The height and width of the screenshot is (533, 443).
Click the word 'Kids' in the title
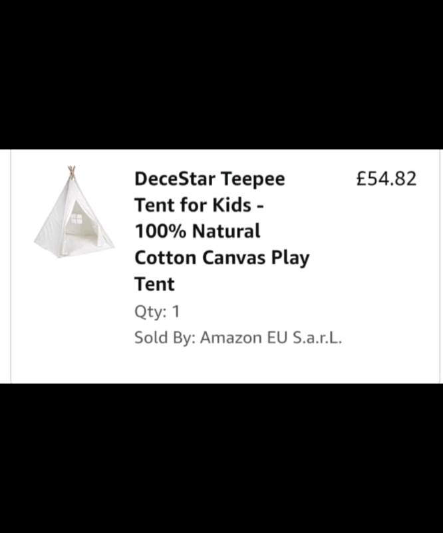tap(232, 205)
